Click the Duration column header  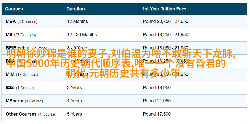(76, 9)
